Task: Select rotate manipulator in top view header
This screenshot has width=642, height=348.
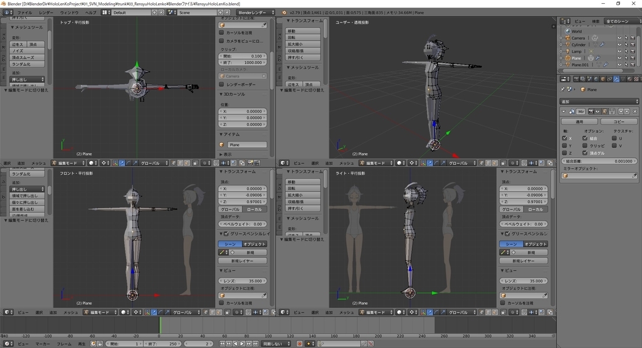Action: coord(129,163)
